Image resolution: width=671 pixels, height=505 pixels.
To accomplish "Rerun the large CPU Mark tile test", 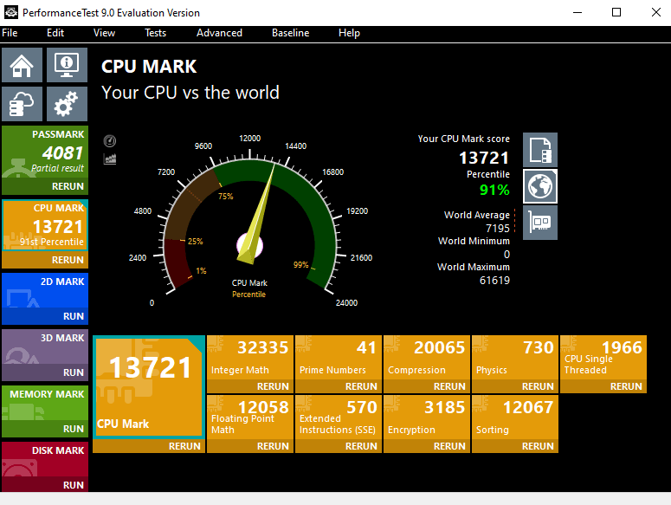I will pos(149,446).
